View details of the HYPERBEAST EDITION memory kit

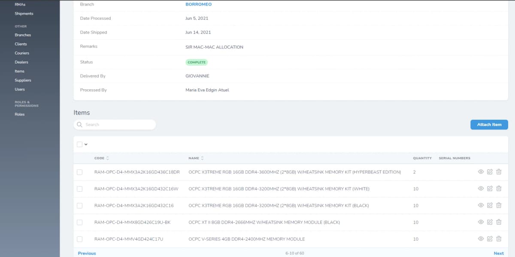coord(481,171)
